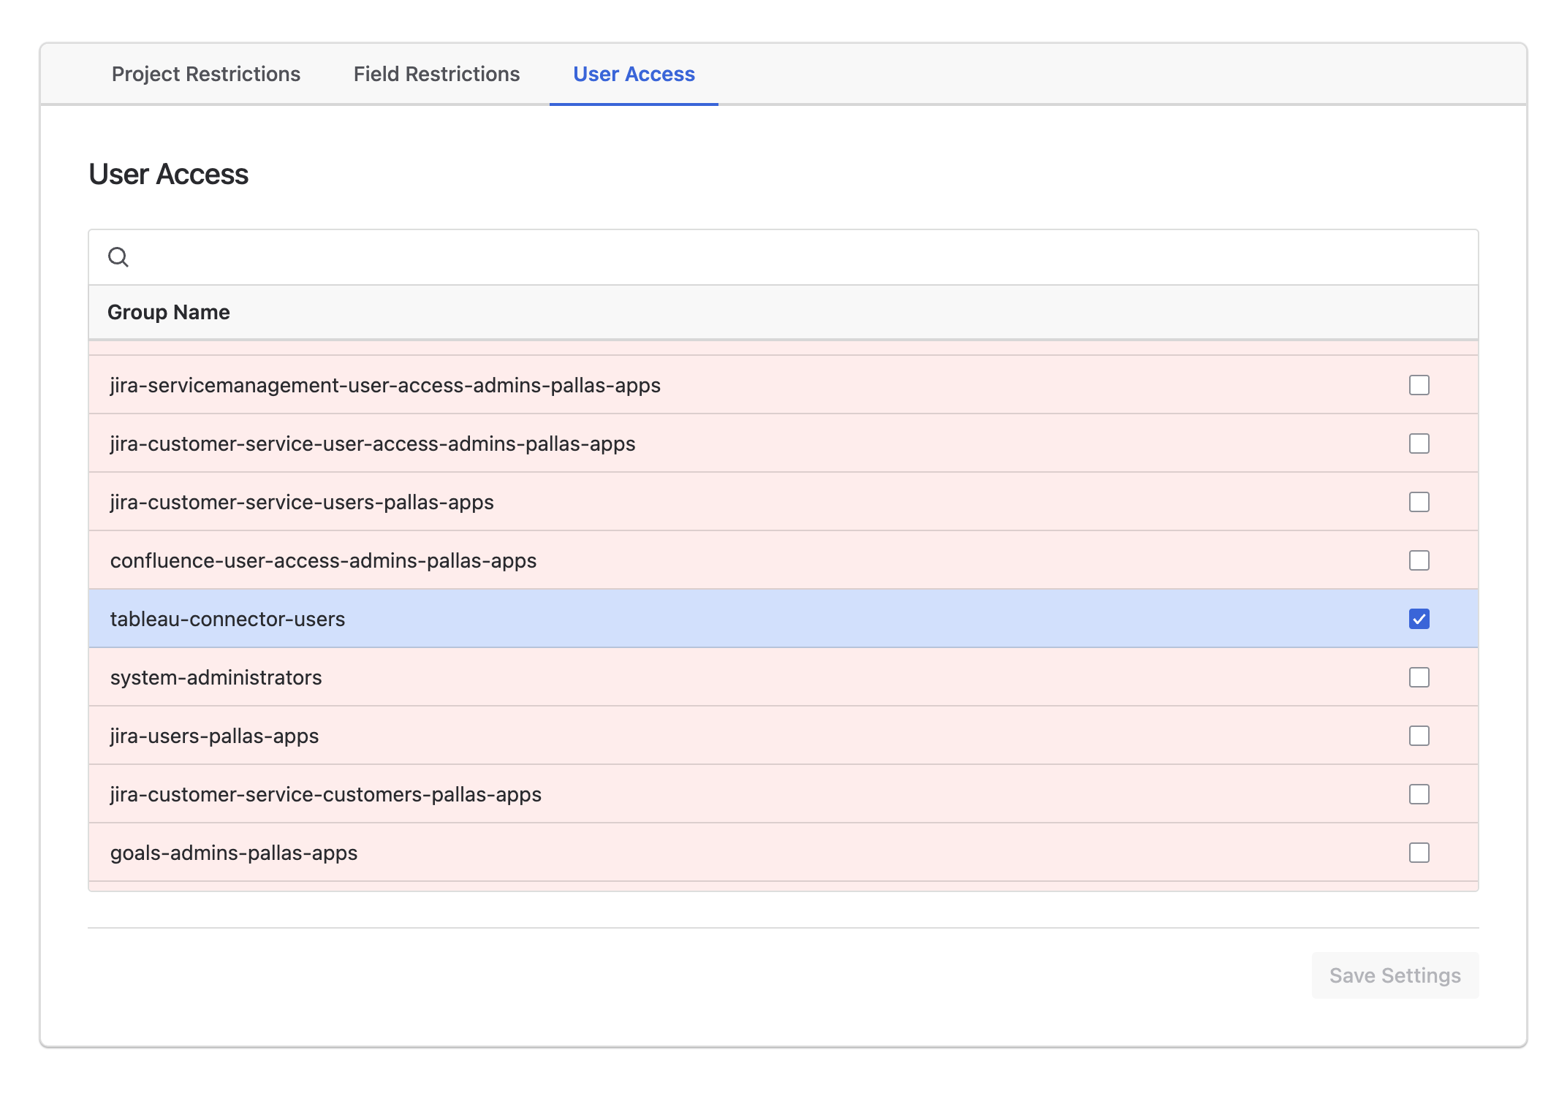Click confluence-user-access-admins-pallas-apps group name

click(x=323, y=560)
